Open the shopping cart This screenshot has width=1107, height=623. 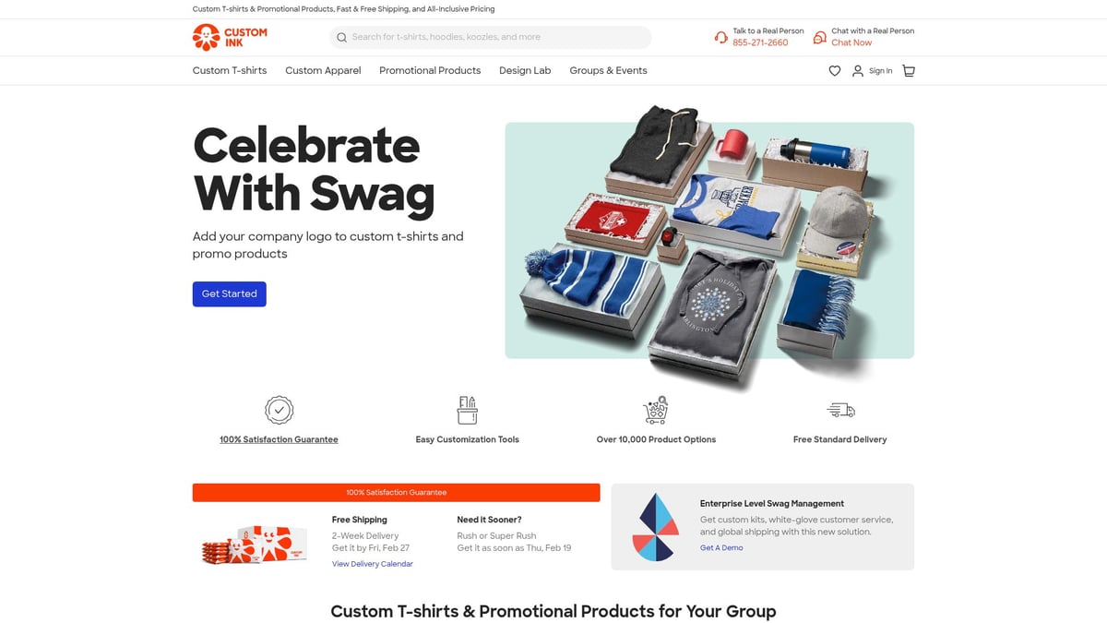(909, 71)
